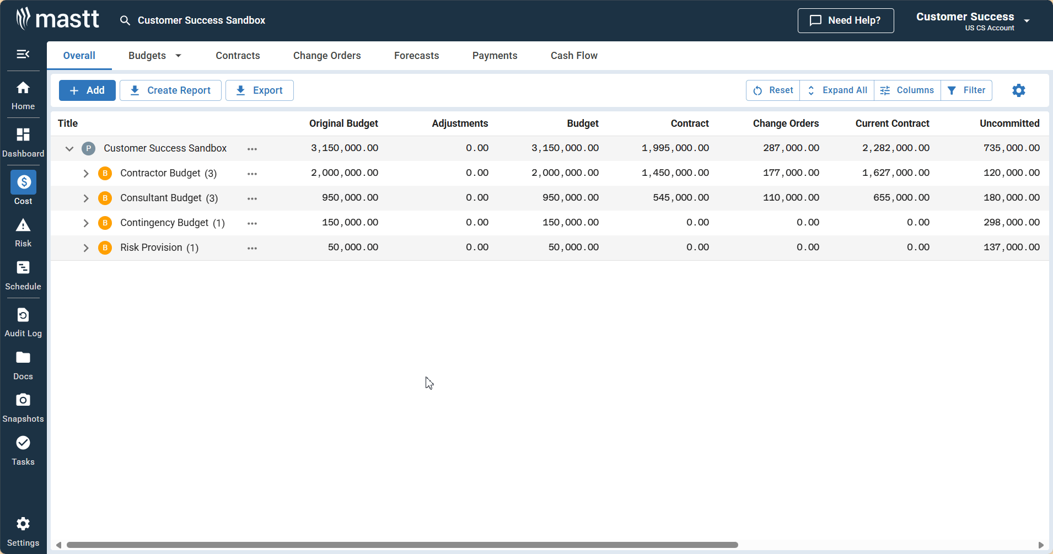1053x554 pixels.
Task: Open Contingency Budget row options menu
Action: point(252,223)
